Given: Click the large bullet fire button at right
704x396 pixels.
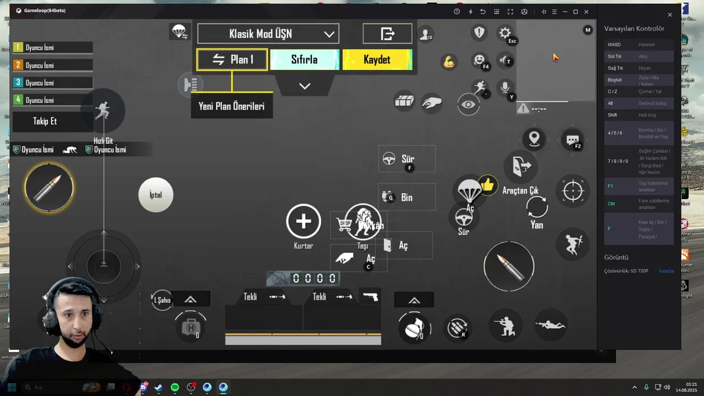Looking at the screenshot, I should coord(509,266).
